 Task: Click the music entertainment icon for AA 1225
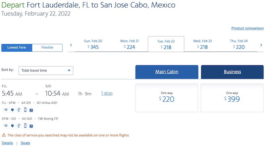tap(31, 126)
